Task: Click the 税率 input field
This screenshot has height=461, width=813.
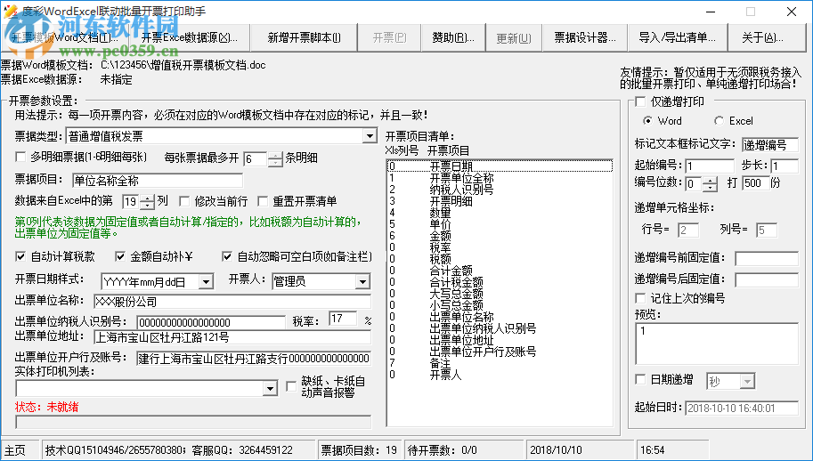Action: click(343, 319)
